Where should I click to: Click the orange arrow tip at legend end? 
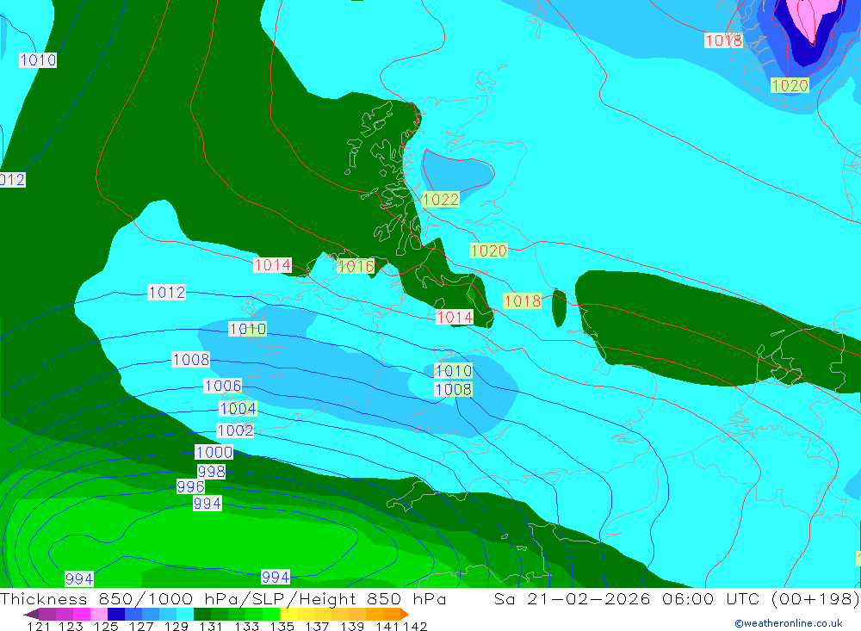tap(405, 614)
